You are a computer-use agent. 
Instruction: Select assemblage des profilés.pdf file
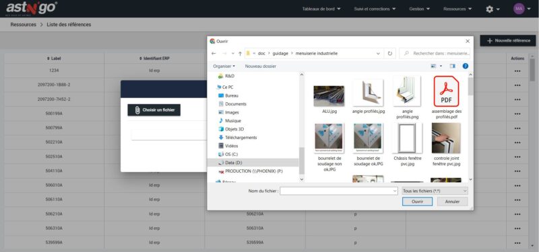coord(446,97)
